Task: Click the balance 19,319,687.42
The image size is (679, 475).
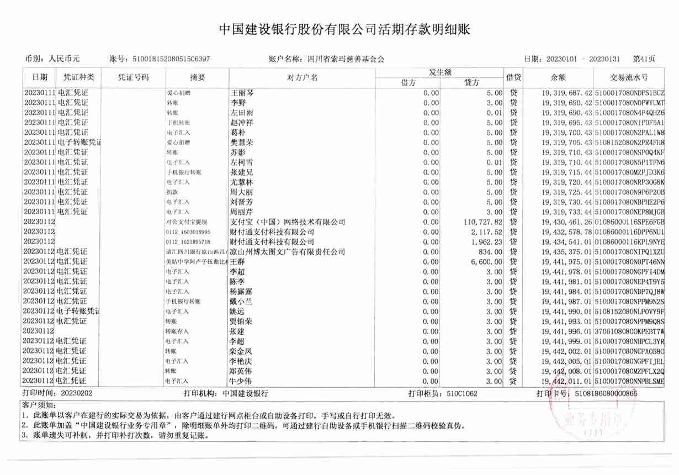Action: click(566, 93)
